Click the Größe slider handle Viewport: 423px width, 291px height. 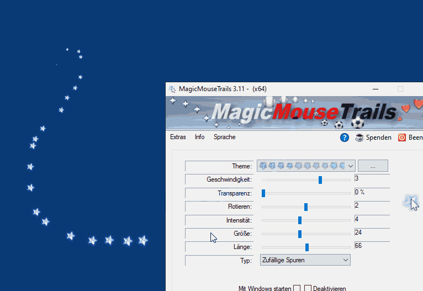coord(300,234)
